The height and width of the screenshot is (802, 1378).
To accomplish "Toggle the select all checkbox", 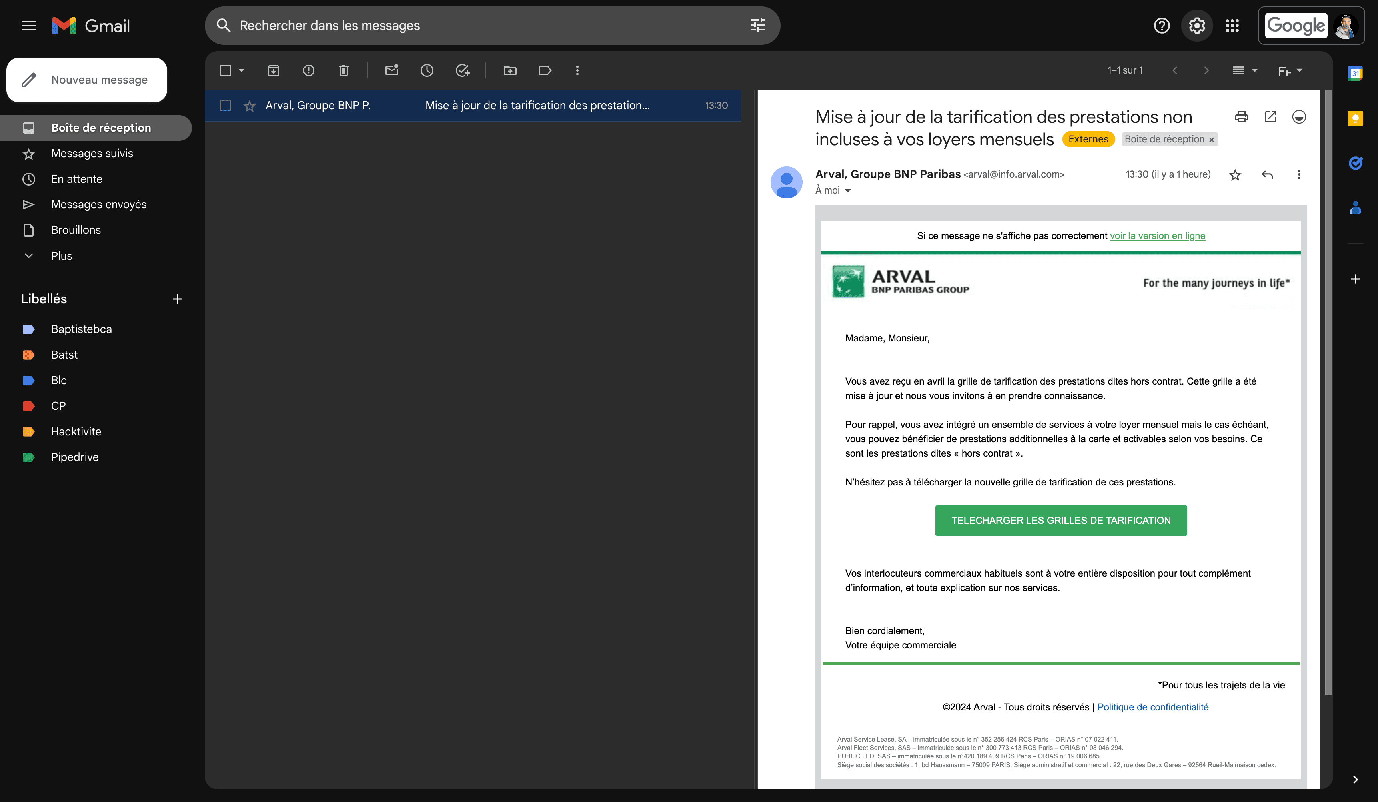I will coord(225,70).
